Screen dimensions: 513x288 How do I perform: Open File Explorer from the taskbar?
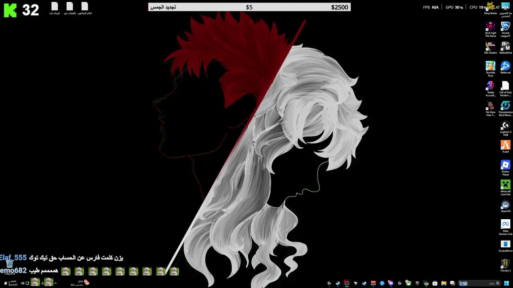pyautogui.click(x=444, y=283)
